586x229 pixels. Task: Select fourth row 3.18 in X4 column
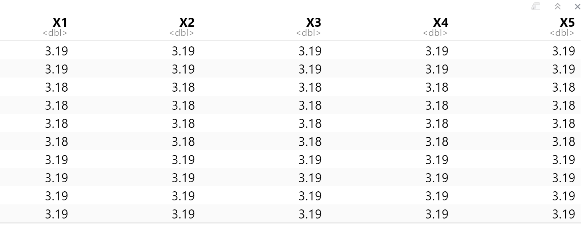tap(437, 105)
